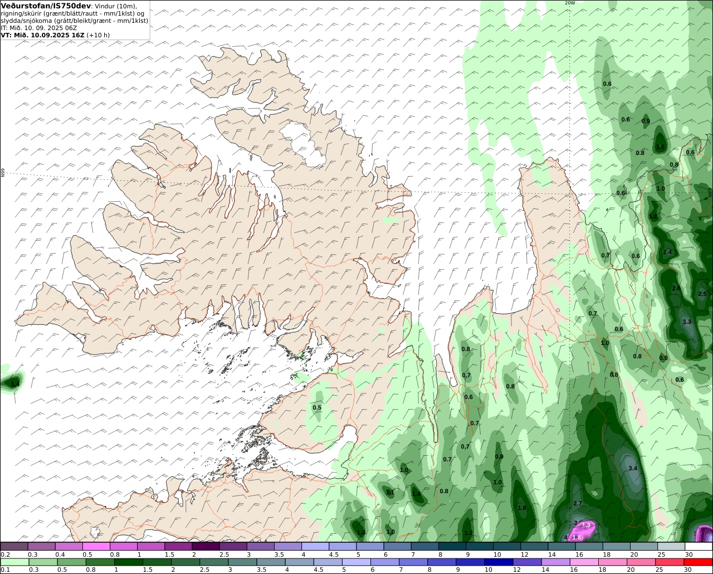Click the 2.4 precipitation value on the map

(668, 252)
